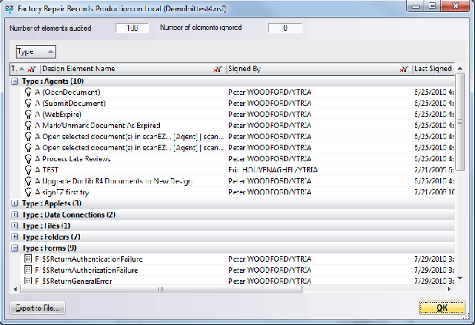
Task: Select $$ReturnAuthenticationFailure form name
Action: coord(93,259)
